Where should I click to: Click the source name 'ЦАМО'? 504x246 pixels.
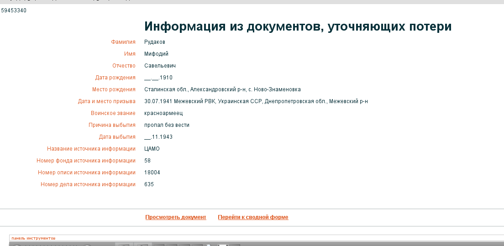pyautogui.click(x=152, y=149)
